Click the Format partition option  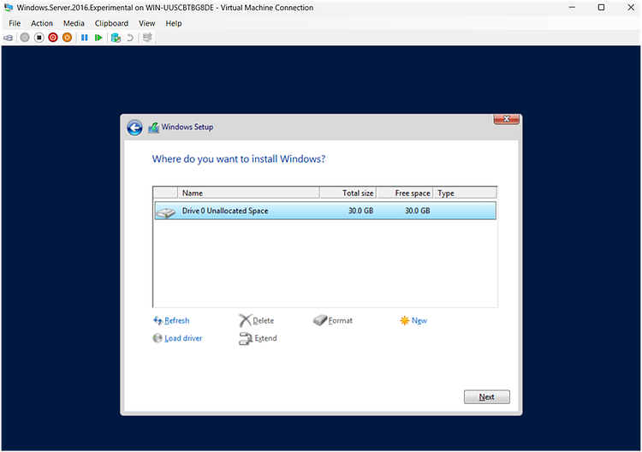coord(340,320)
